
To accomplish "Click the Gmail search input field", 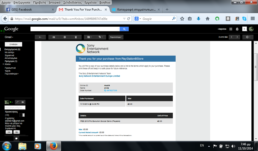I will coord(75,29).
